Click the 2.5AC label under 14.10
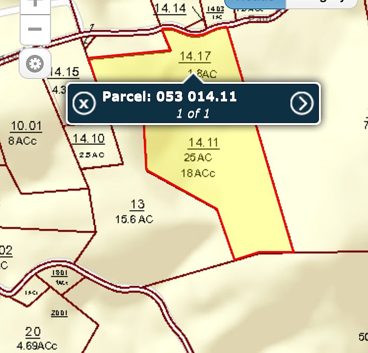Image resolution: width=368 pixels, height=353 pixels. pyautogui.click(x=92, y=155)
